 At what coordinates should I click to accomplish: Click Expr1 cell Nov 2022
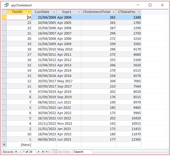(x=69, y=123)
